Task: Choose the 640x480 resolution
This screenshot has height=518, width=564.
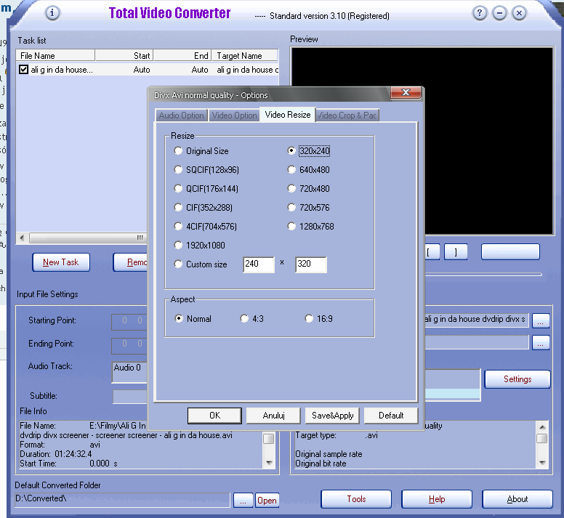Action: point(291,170)
